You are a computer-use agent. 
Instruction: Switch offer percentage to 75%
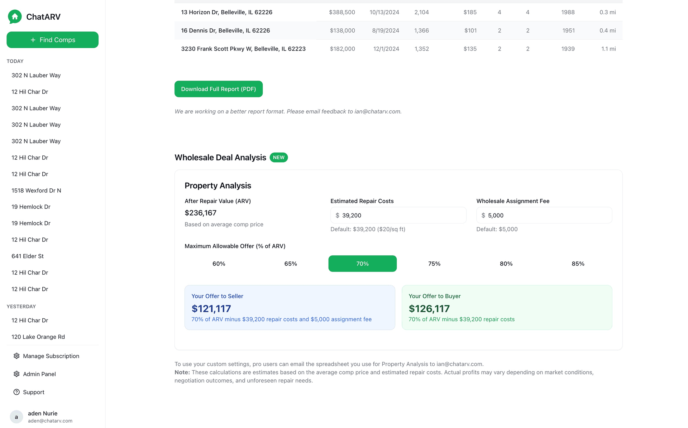click(434, 264)
